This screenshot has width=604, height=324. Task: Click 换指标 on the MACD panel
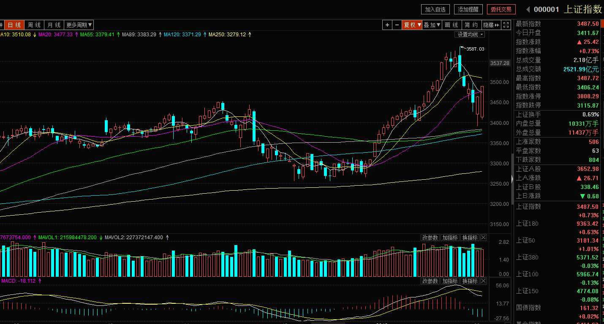[470, 281]
